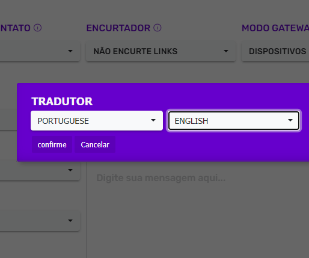Click the info icon beside ENCURTADOR
The image size is (309, 258).
point(158,28)
